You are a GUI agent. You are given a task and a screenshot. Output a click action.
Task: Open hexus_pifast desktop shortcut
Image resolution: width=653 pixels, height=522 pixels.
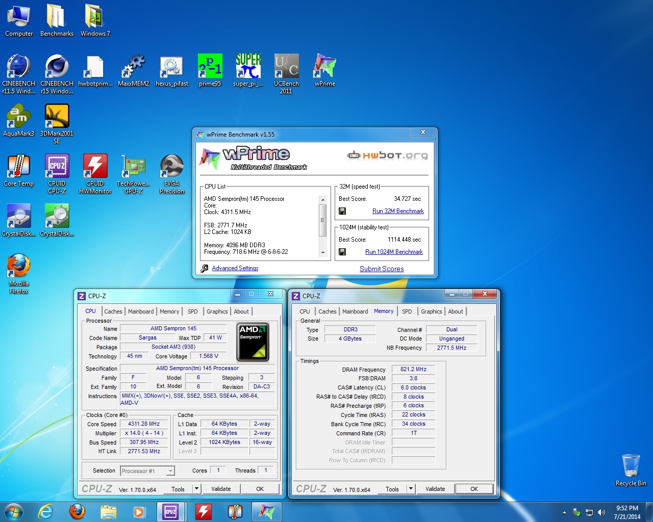171,71
